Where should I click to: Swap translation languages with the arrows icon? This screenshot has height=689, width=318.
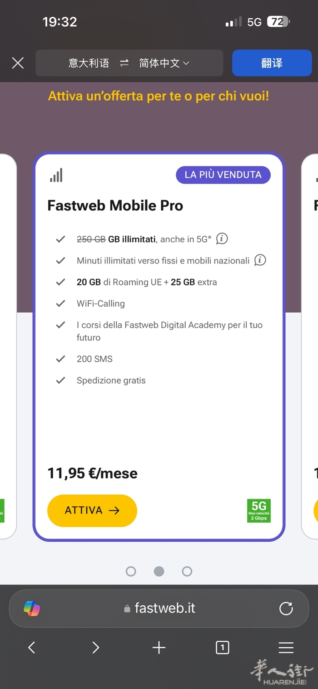(124, 63)
